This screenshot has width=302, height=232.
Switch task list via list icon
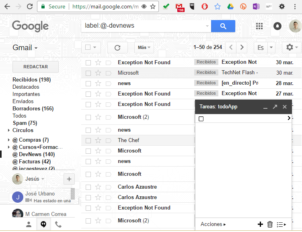coord(281,224)
